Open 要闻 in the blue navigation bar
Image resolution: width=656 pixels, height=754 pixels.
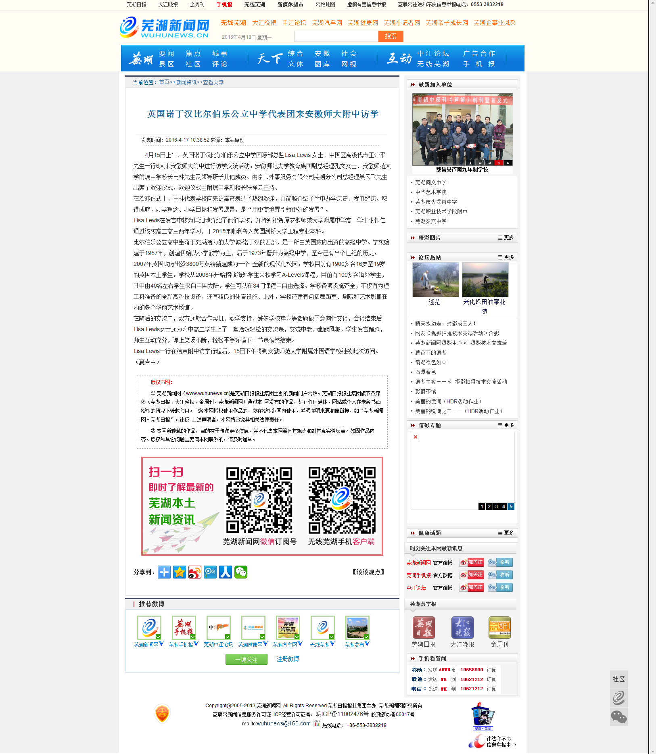[167, 54]
